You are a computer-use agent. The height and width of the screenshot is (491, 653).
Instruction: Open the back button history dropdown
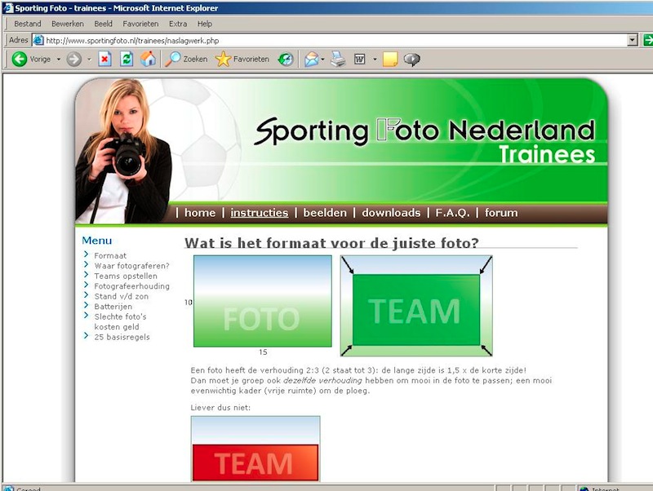(57, 59)
